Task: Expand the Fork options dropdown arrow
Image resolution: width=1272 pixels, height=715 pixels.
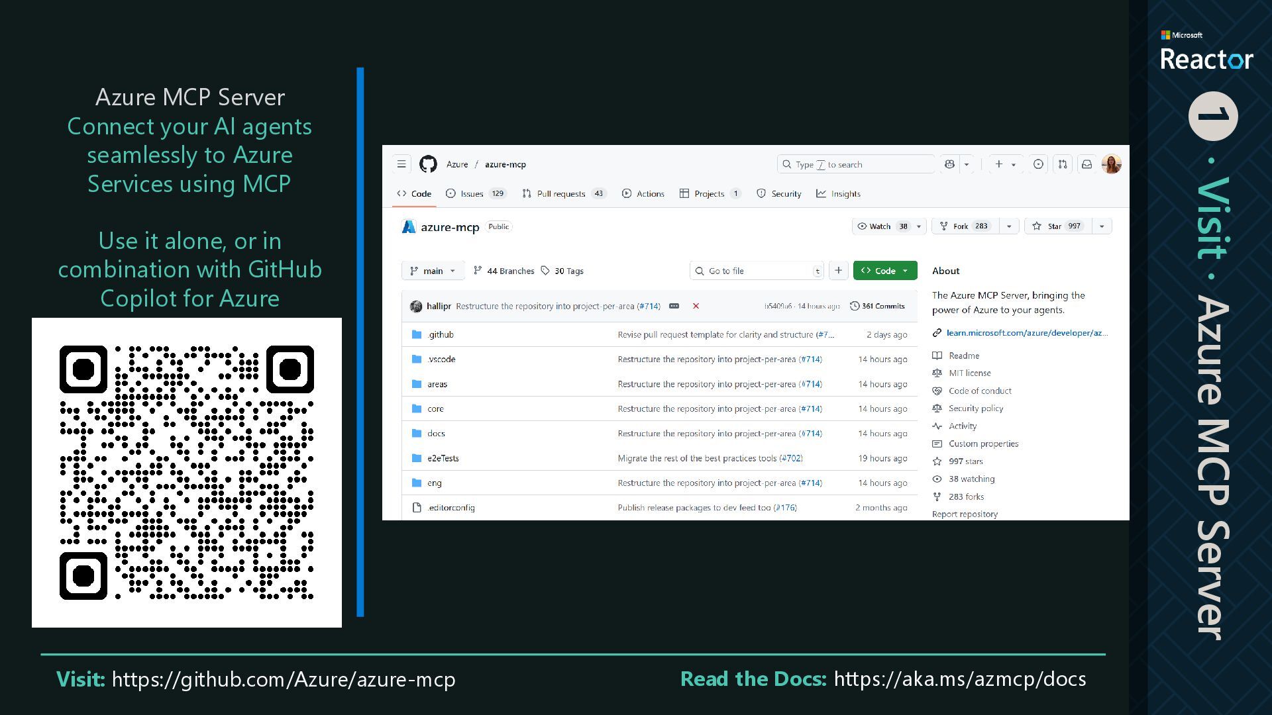Action: coord(1009,226)
